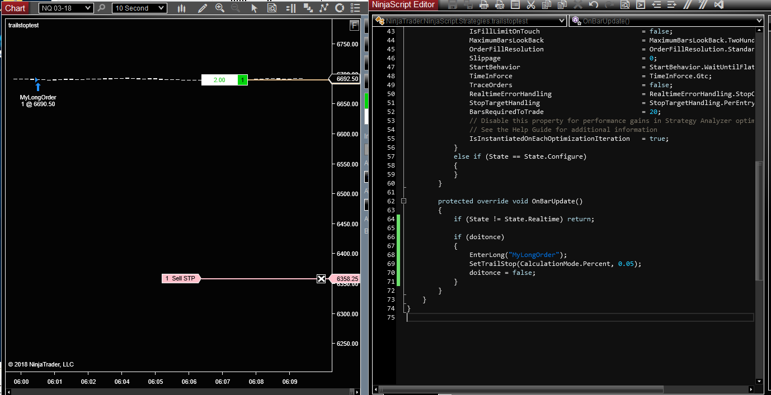Open Visual Studio icon in editor toolbar
The height and width of the screenshot is (395, 771).
click(719, 4)
